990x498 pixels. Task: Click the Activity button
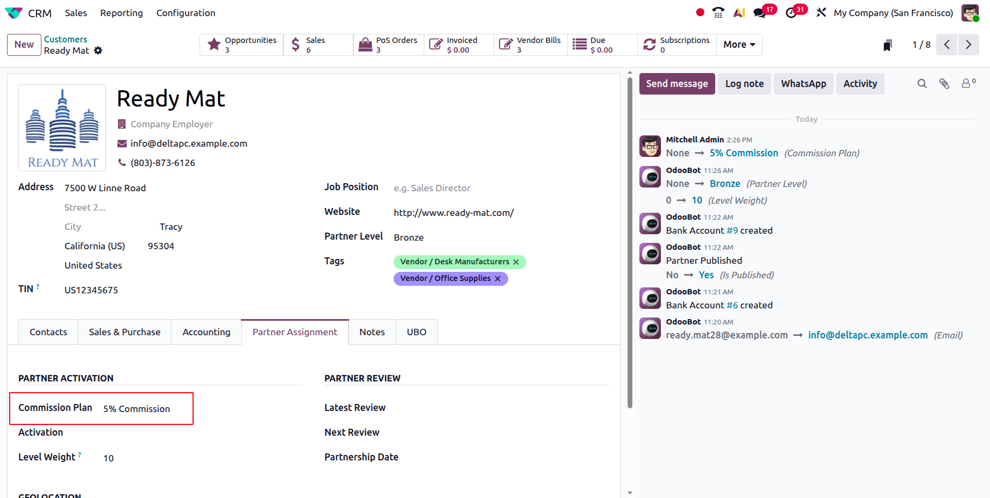(x=860, y=84)
